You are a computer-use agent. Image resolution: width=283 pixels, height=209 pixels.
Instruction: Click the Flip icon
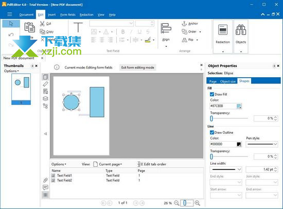184,40
